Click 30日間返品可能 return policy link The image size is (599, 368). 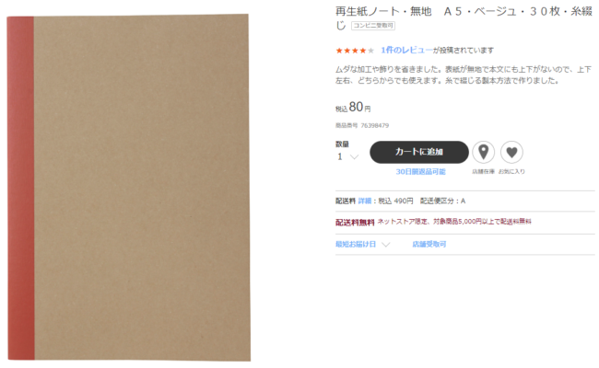(420, 172)
